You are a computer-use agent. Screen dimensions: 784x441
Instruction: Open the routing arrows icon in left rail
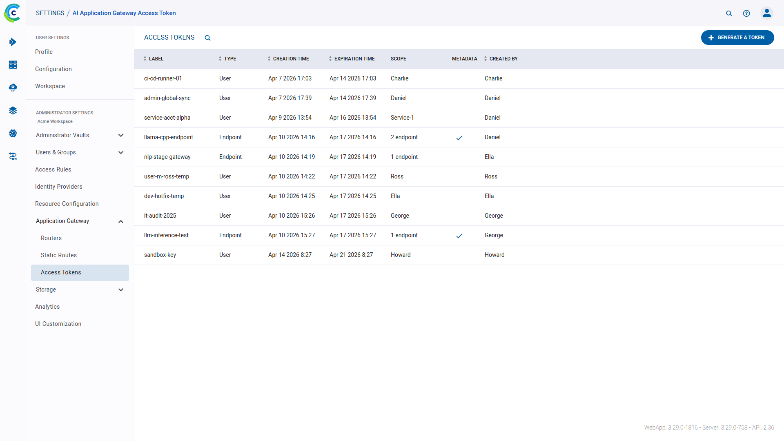[x=13, y=156]
